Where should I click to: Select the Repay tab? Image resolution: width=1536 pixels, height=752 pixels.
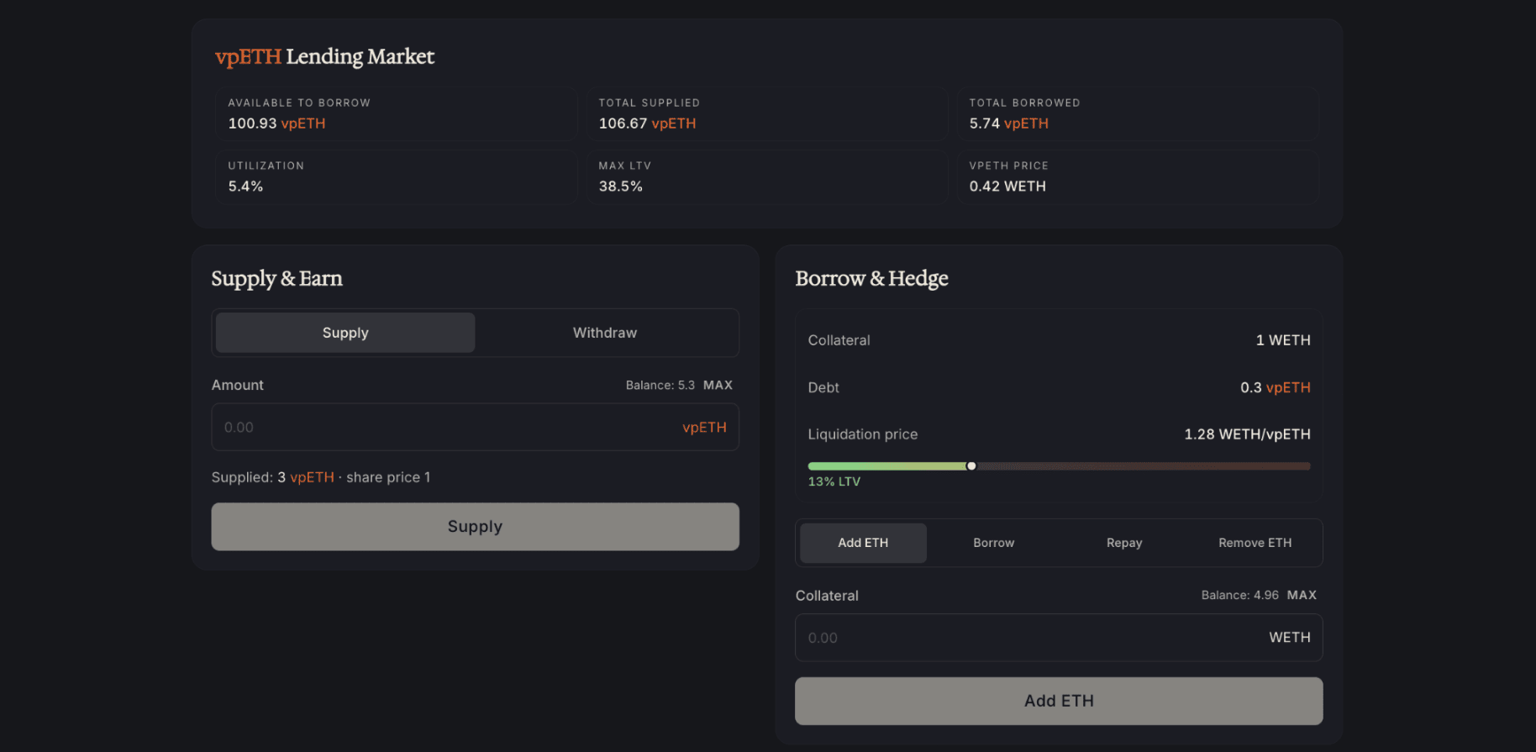point(1124,543)
